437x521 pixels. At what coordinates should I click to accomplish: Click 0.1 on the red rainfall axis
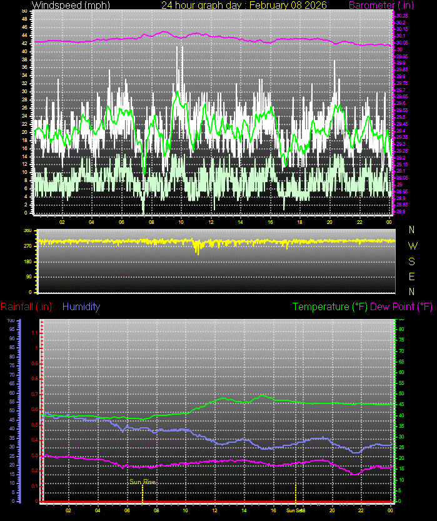34,486
